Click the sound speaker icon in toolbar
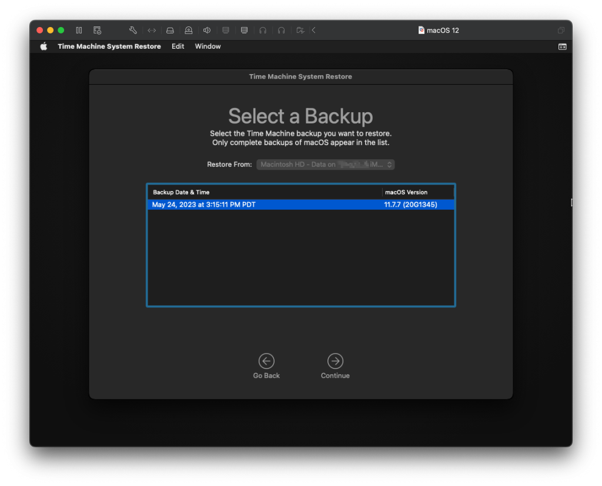The image size is (602, 486). tap(207, 31)
